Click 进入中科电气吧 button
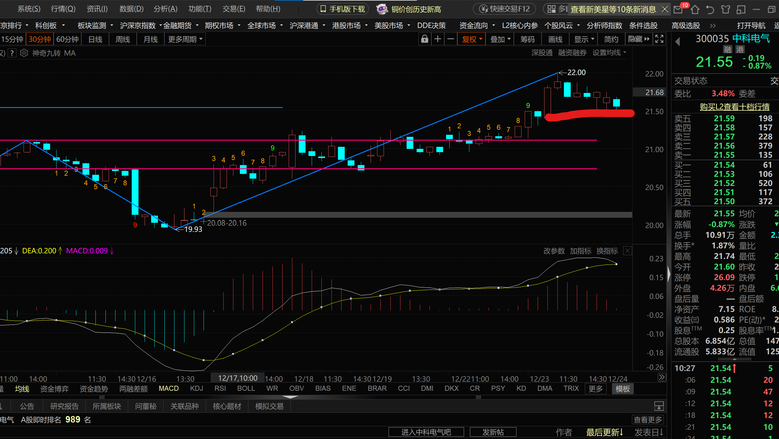 [x=426, y=432]
